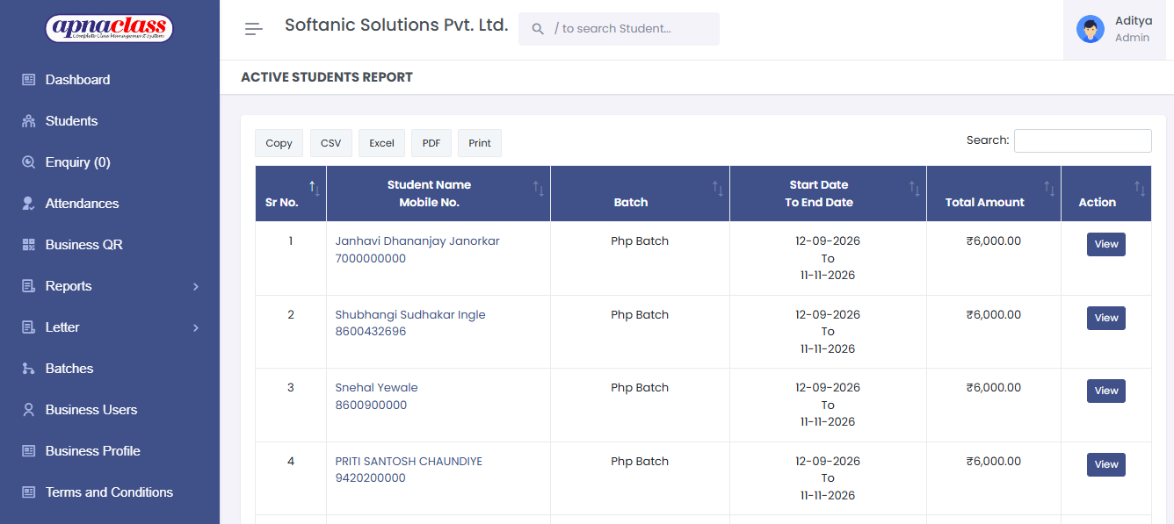Open Enquiry (0) menu item
Image resolution: width=1174 pixels, height=524 pixels.
tap(77, 162)
